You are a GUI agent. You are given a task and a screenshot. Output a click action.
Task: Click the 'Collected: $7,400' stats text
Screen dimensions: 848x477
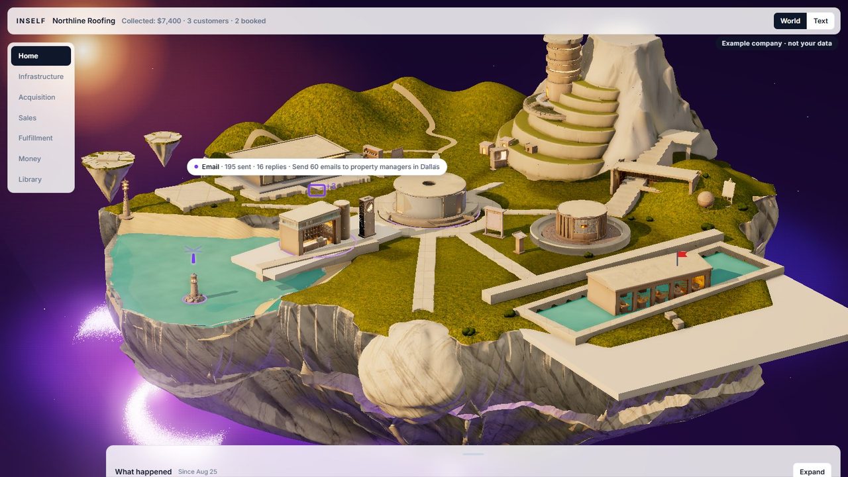[x=152, y=21]
